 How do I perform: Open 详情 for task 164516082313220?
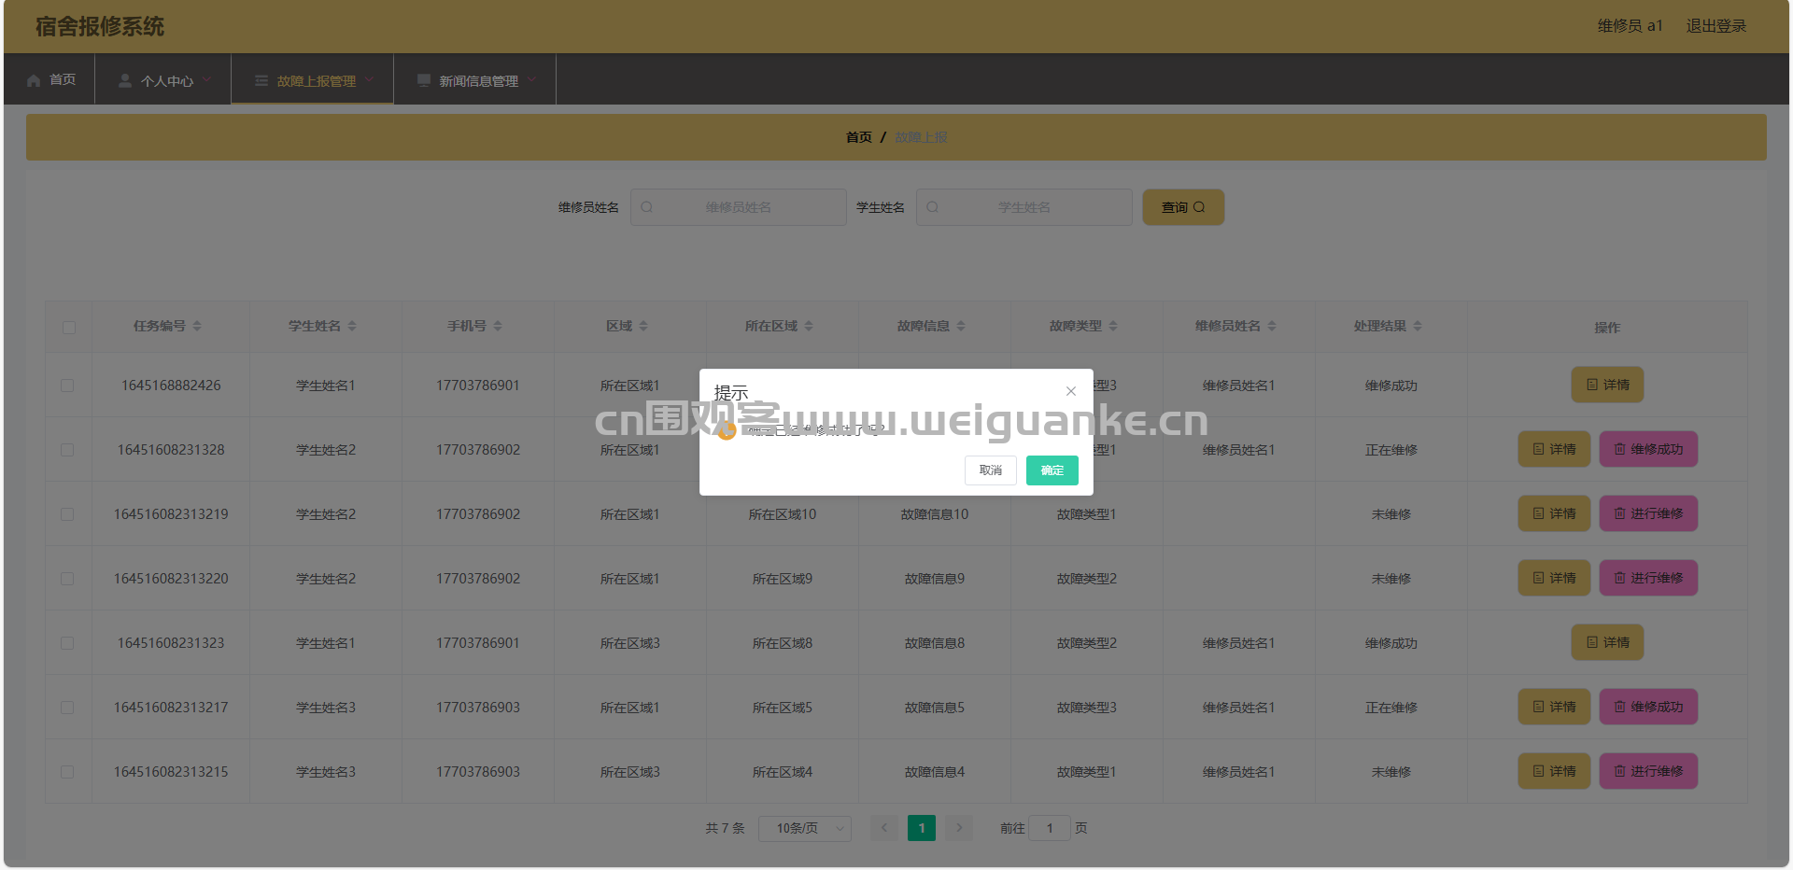1554,578
